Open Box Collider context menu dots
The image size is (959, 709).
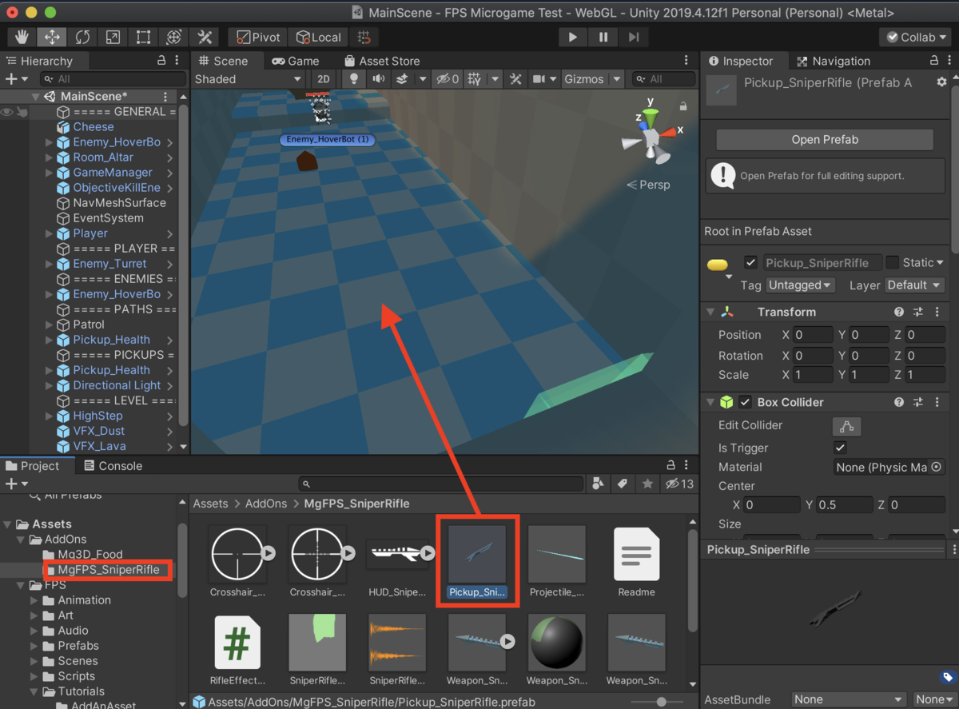pyautogui.click(x=937, y=402)
